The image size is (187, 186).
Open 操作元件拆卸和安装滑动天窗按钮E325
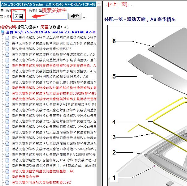click(x=41, y=49)
